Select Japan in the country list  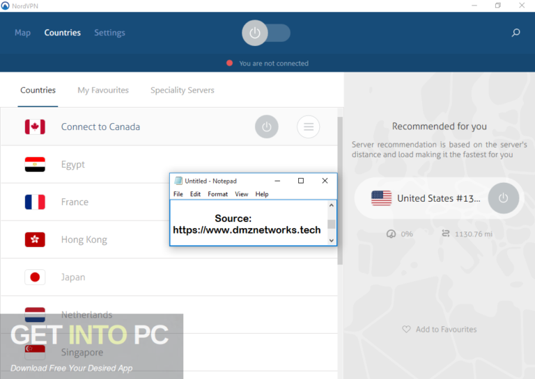tap(73, 277)
